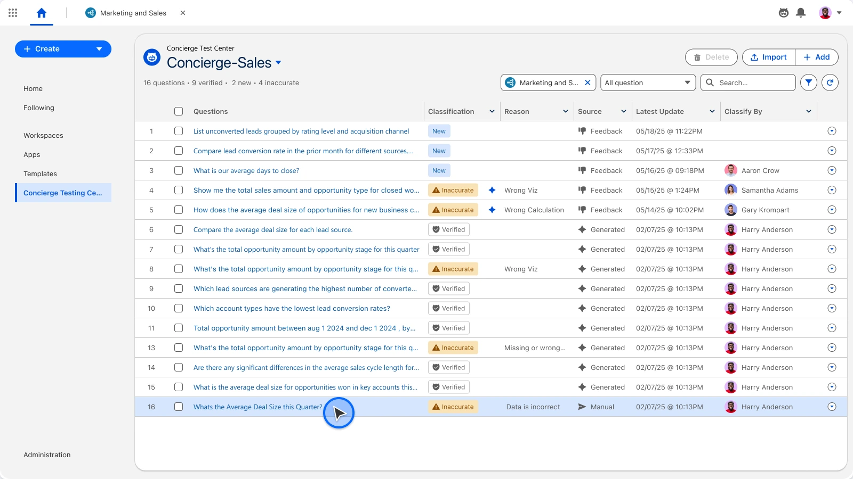Remove the Marketing and S... filter chip
This screenshot has height=479, width=853.
coord(588,82)
